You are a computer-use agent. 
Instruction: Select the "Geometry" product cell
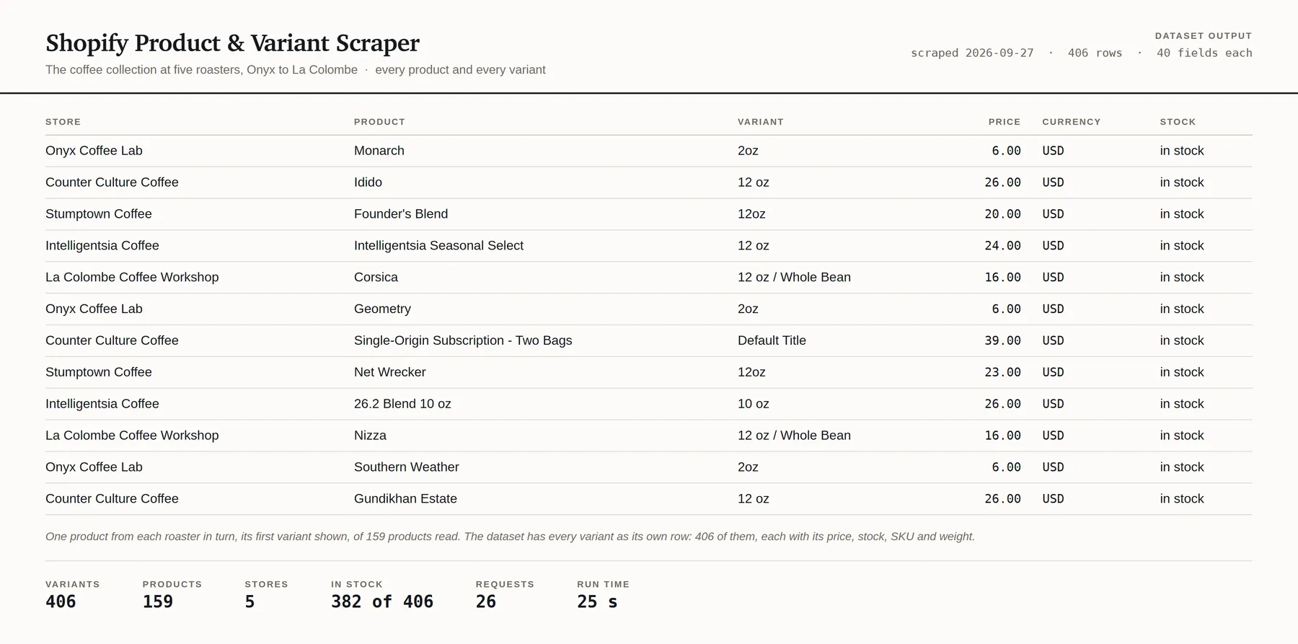[x=382, y=309]
